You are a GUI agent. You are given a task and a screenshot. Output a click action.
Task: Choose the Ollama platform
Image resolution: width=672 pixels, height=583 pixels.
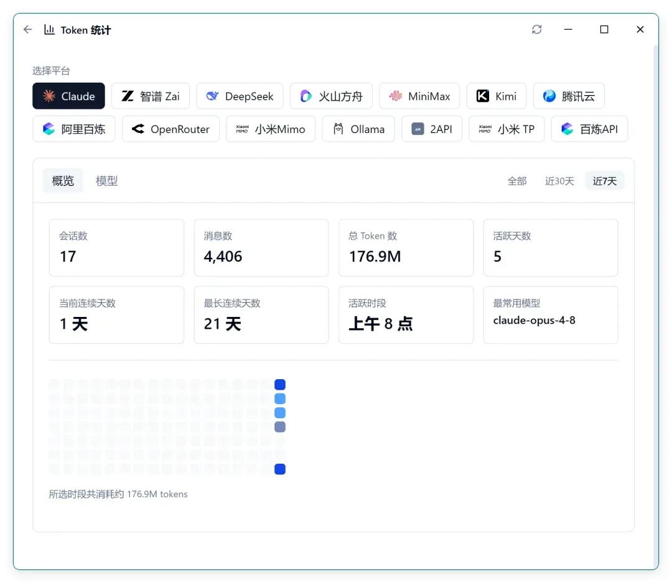(358, 129)
